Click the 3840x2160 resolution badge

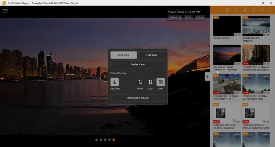tap(175, 18)
